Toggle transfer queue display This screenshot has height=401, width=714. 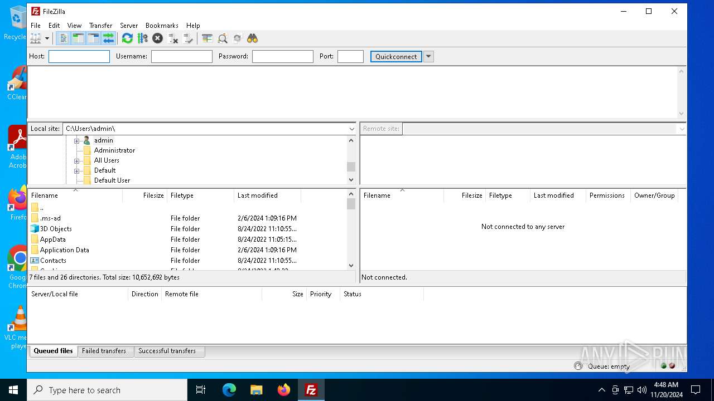108,38
